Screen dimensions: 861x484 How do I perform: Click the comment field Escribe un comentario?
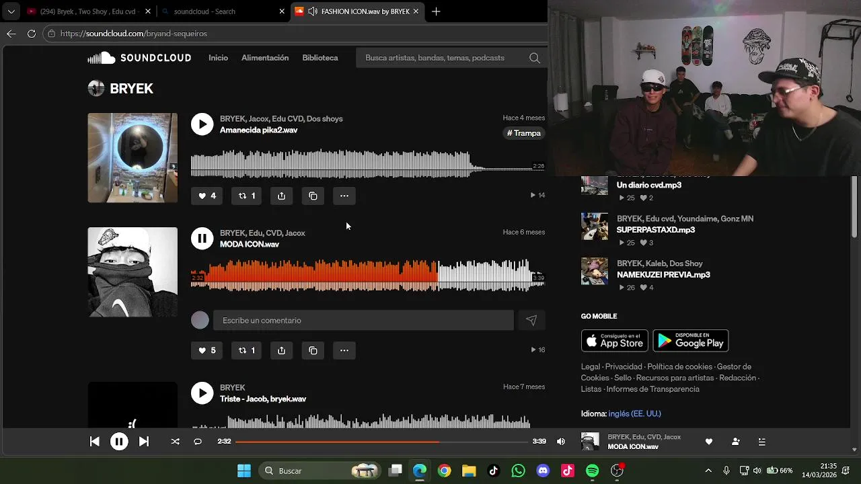point(363,321)
